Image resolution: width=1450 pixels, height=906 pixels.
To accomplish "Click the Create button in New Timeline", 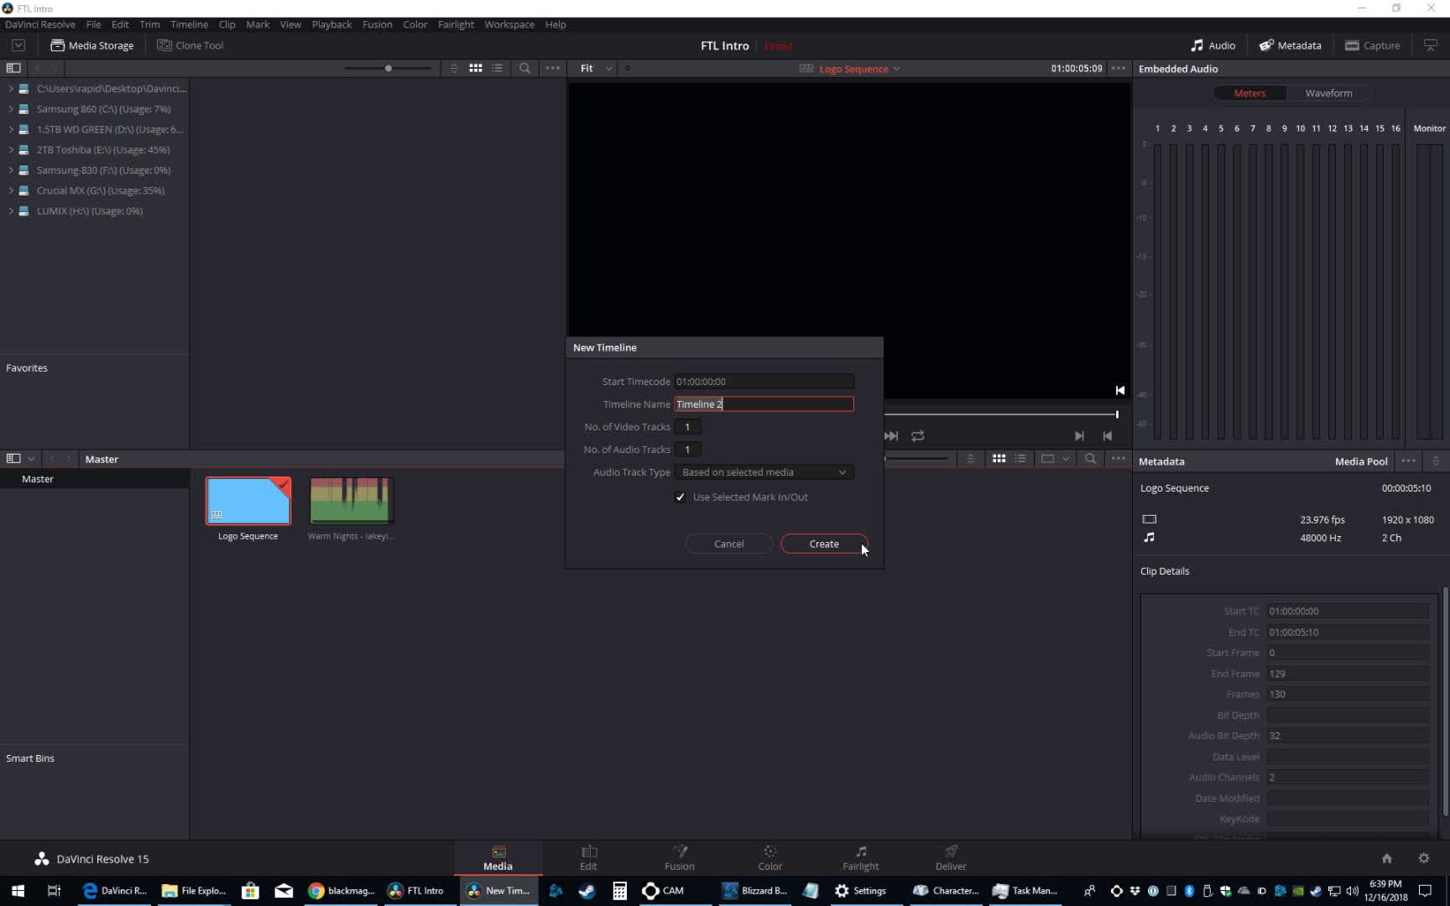I will coord(823,544).
